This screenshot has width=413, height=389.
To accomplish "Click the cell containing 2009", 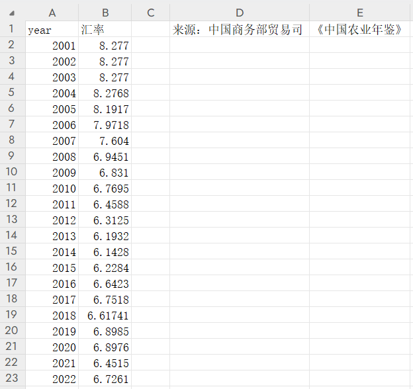I will pyautogui.click(x=52, y=172).
